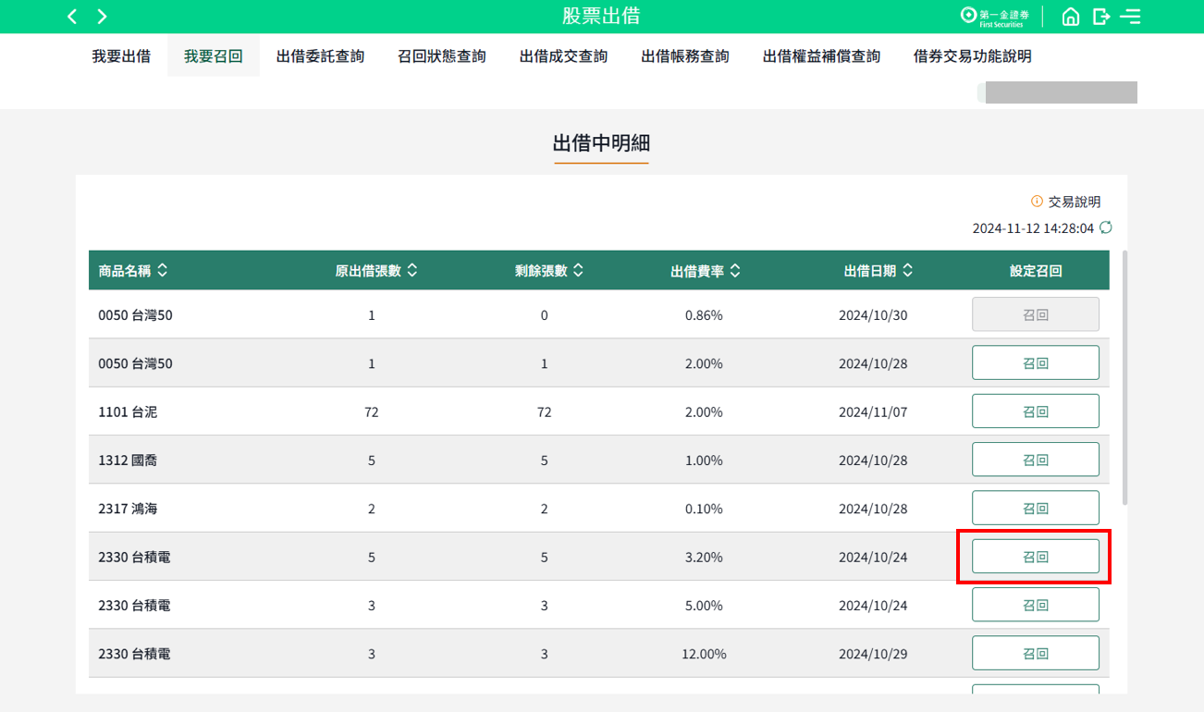Recall the 2317 鴻海 lending
1204x712 pixels.
pos(1035,509)
